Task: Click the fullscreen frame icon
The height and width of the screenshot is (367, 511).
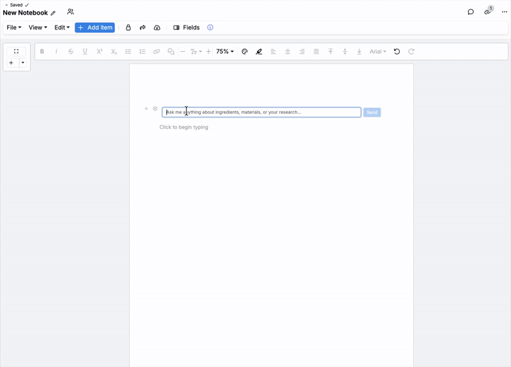Action: coord(17,51)
